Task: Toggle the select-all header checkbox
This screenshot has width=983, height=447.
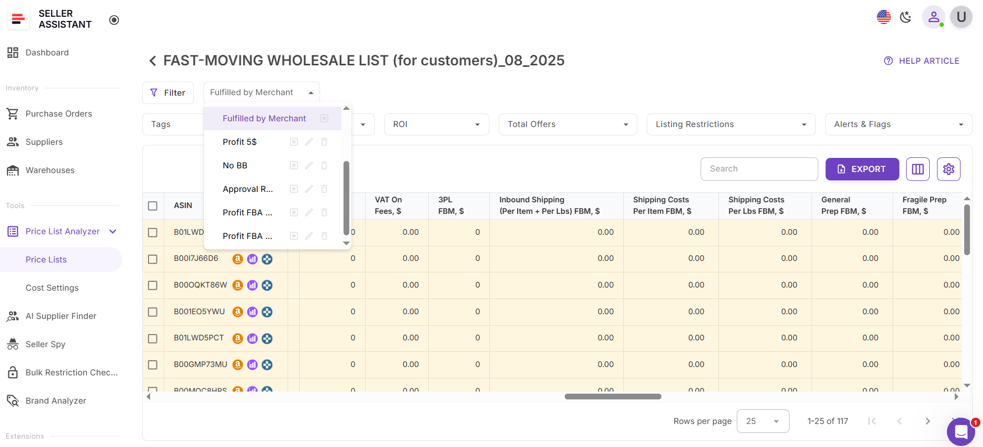Action: (x=153, y=205)
